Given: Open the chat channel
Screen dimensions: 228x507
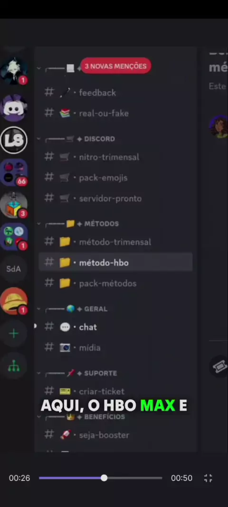Looking at the screenshot, I should (115, 327).
